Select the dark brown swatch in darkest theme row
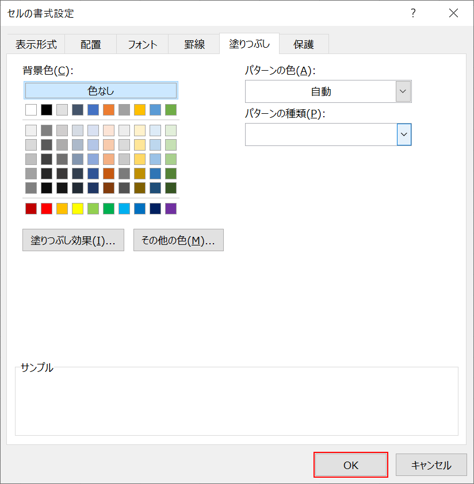 (x=109, y=187)
